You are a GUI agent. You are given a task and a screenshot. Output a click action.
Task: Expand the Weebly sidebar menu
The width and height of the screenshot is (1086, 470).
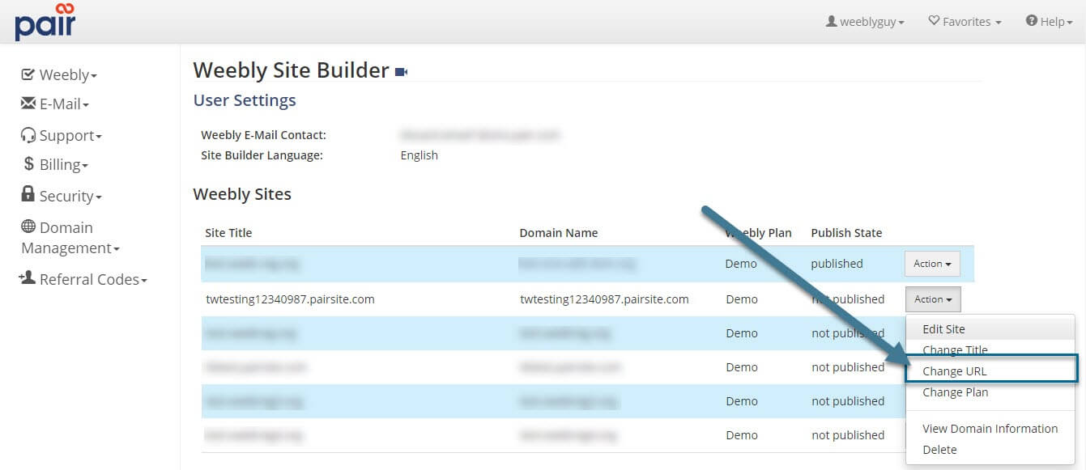pyautogui.click(x=59, y=74)
